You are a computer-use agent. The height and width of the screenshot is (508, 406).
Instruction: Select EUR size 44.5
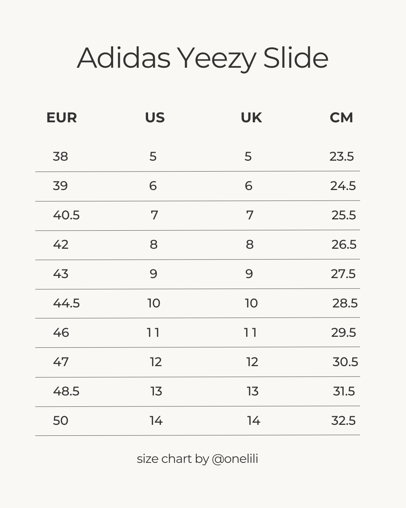click(x=66, y=303)
